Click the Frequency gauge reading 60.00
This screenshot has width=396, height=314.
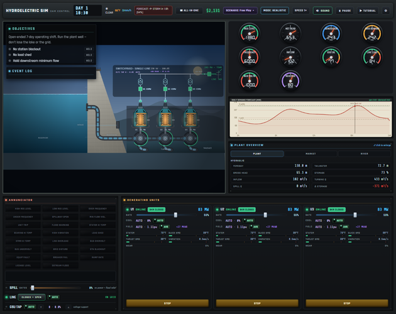tap(250, 57)
